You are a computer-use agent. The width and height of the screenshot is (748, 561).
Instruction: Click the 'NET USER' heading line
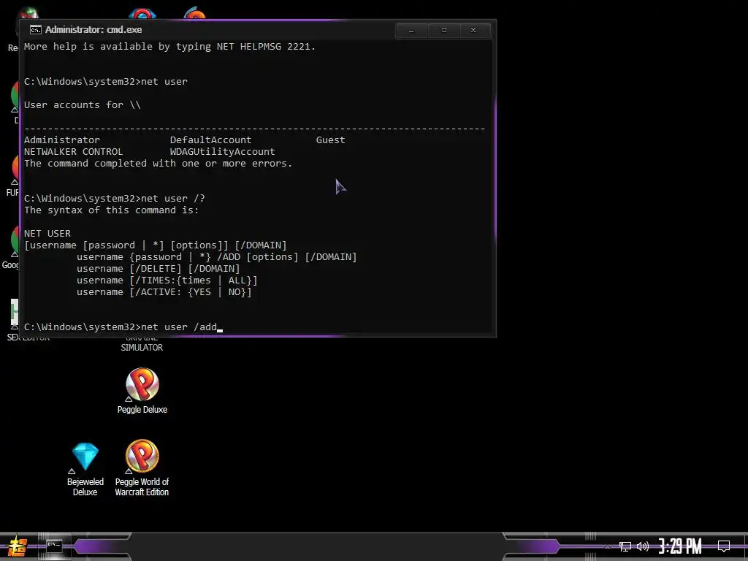[x=47, y=234]
